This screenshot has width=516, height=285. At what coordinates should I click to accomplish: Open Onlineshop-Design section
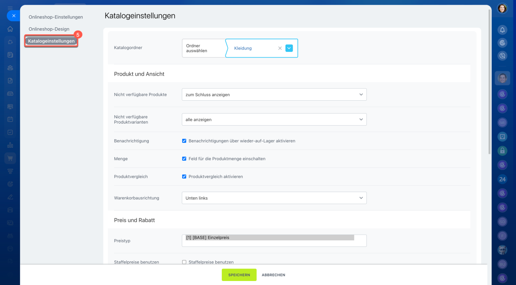[x=49, y=29]
